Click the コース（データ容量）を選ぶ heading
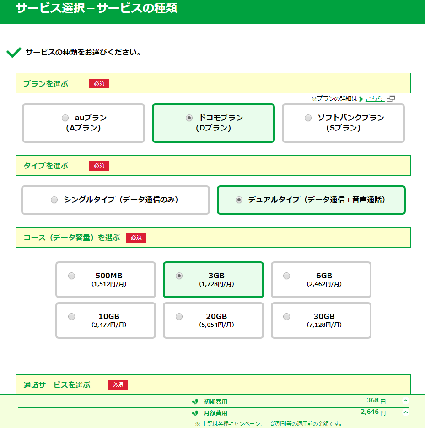425x428 pixels. (72, 238)
